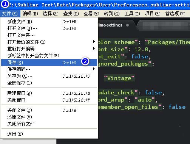Image resolution: width=190 pixels, height=144 pixels.
Task: Click false value after hot_exit
Action: 140,56
